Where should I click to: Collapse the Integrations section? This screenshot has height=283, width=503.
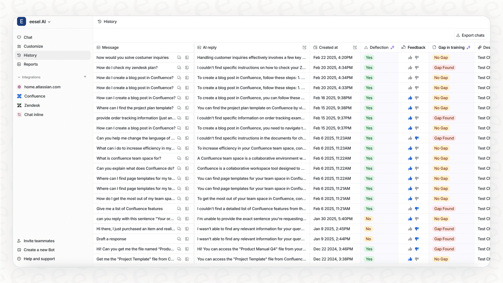pos(19,77)
